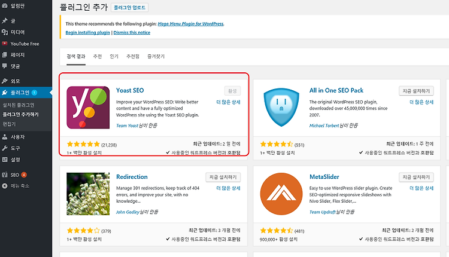Click MetaSlider star rating
The width and height of the screenshot is (449, 257).
pyautogui.click(x=277, y=231)
